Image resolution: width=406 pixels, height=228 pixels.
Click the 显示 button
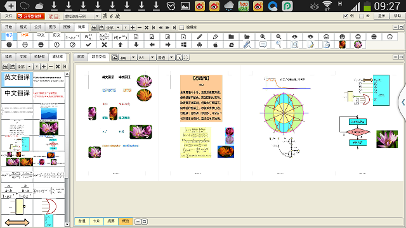pyautogui.click(x=381, y=16)
